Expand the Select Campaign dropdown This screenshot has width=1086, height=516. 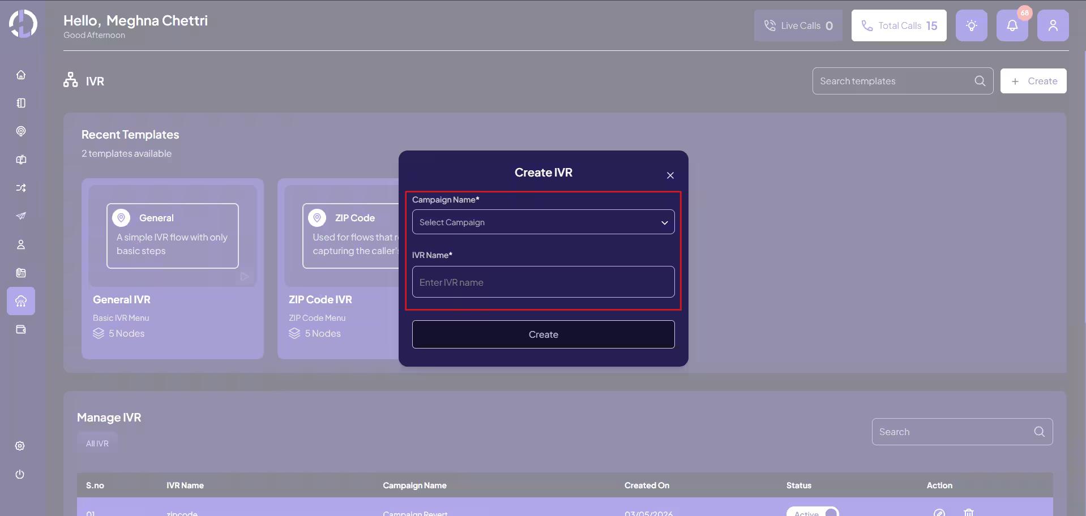(542, 222)
